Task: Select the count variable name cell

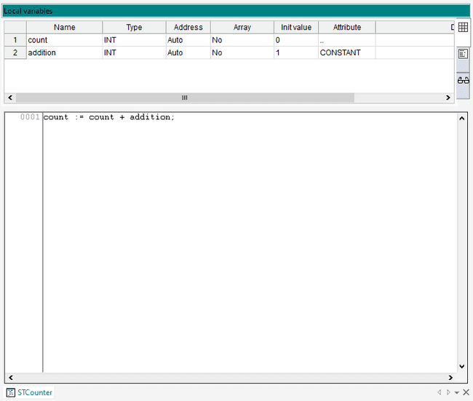Action: [64, 40]
